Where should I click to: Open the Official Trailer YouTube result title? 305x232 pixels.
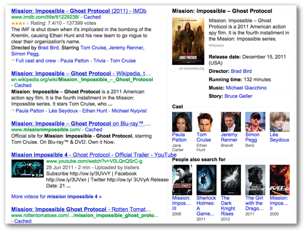(x=94, y=155)
